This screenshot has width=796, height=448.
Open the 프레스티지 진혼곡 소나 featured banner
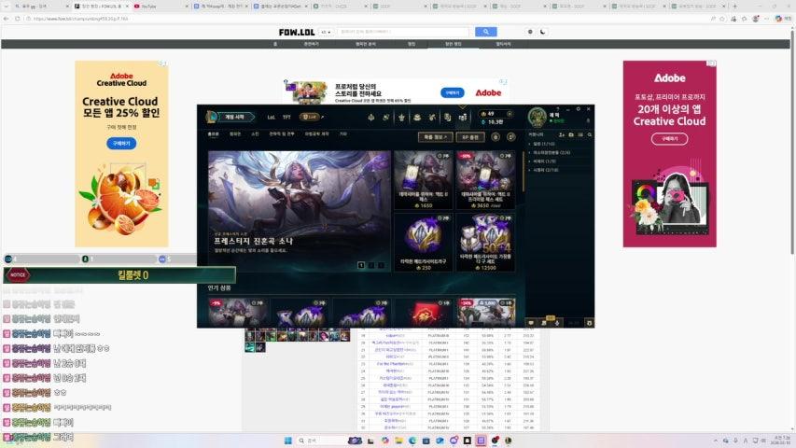(299, 211)
